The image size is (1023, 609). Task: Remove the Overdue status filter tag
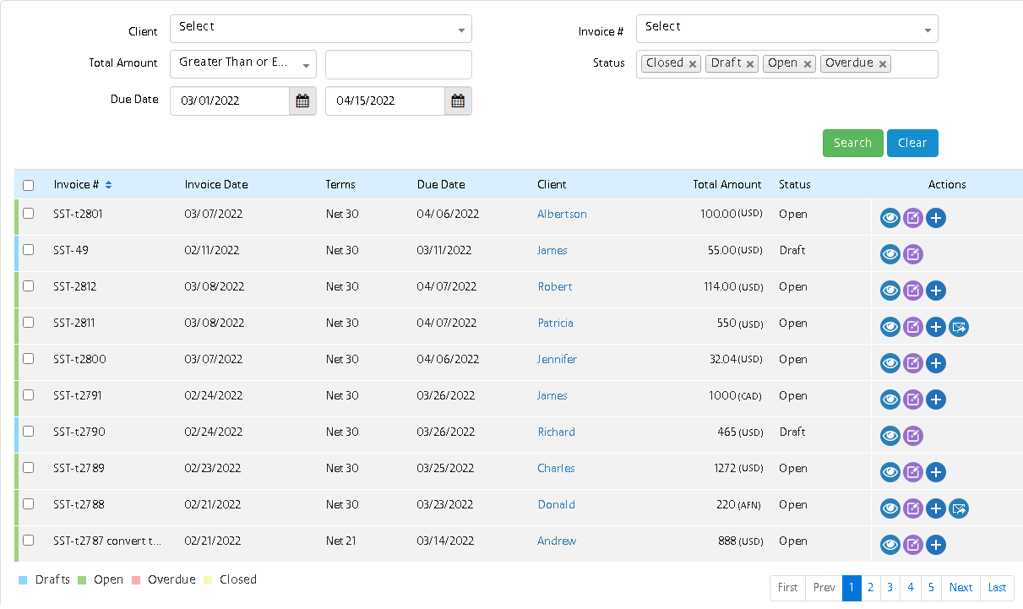point(882,63)
